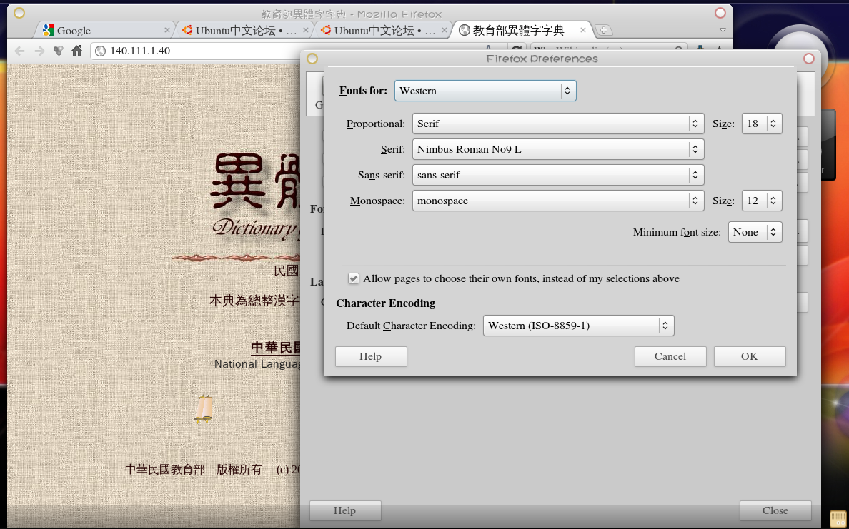Screen dimensions: 849x529
Task: Change the proportional Size 18 dropdown
Action: [762, 124]
